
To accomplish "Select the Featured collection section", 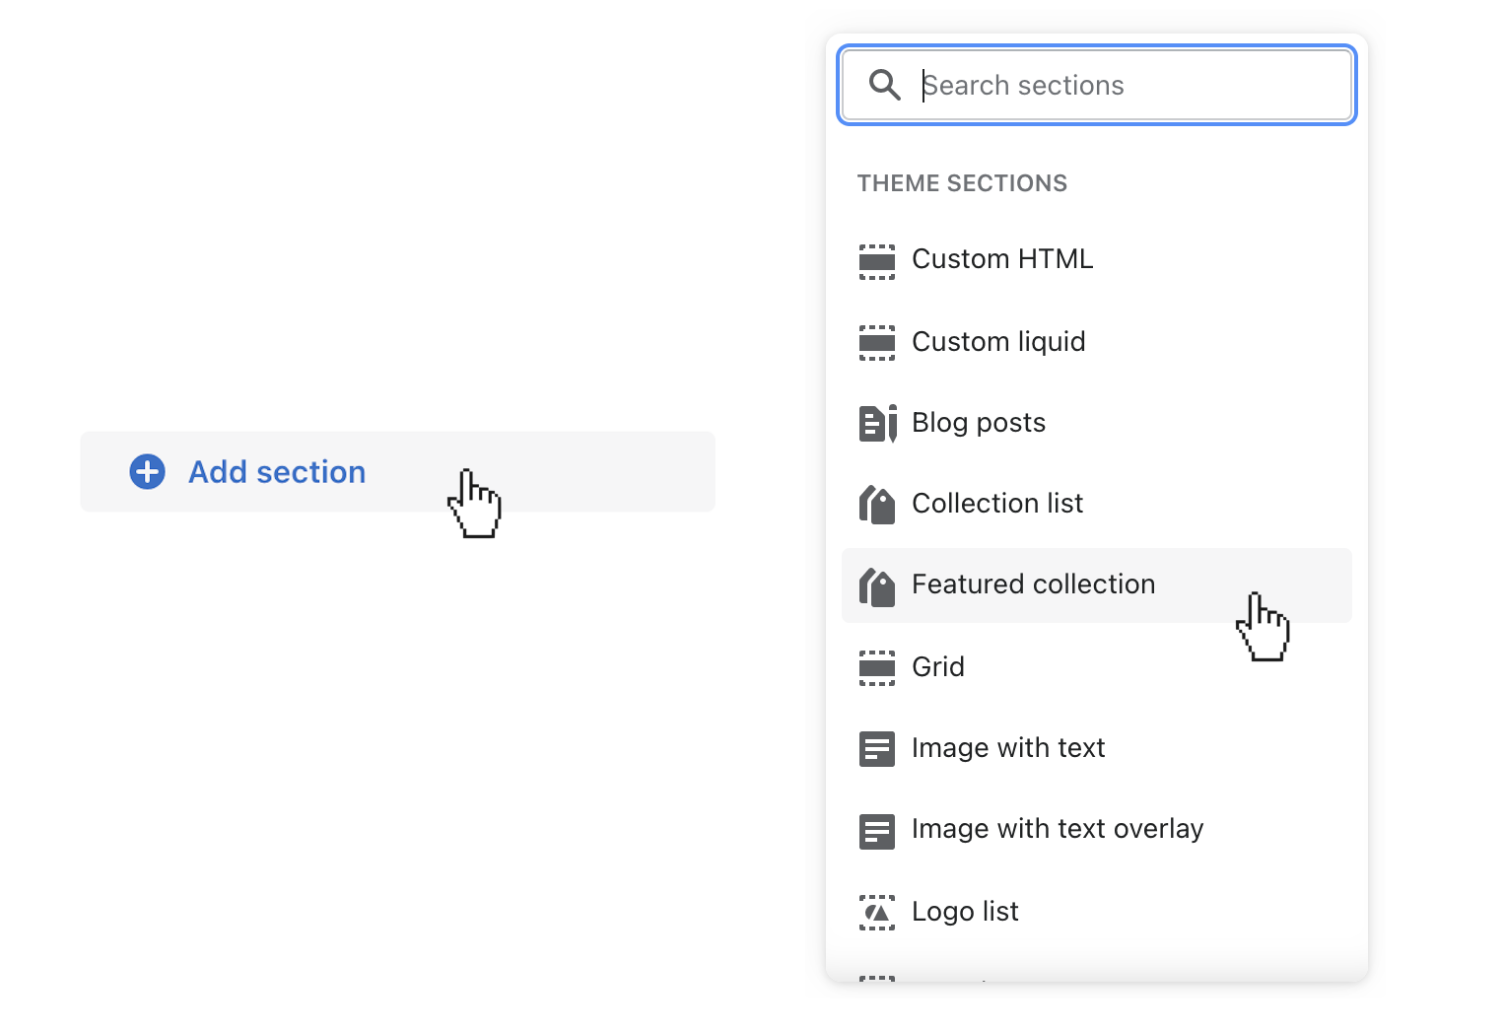I will 1033,584.
